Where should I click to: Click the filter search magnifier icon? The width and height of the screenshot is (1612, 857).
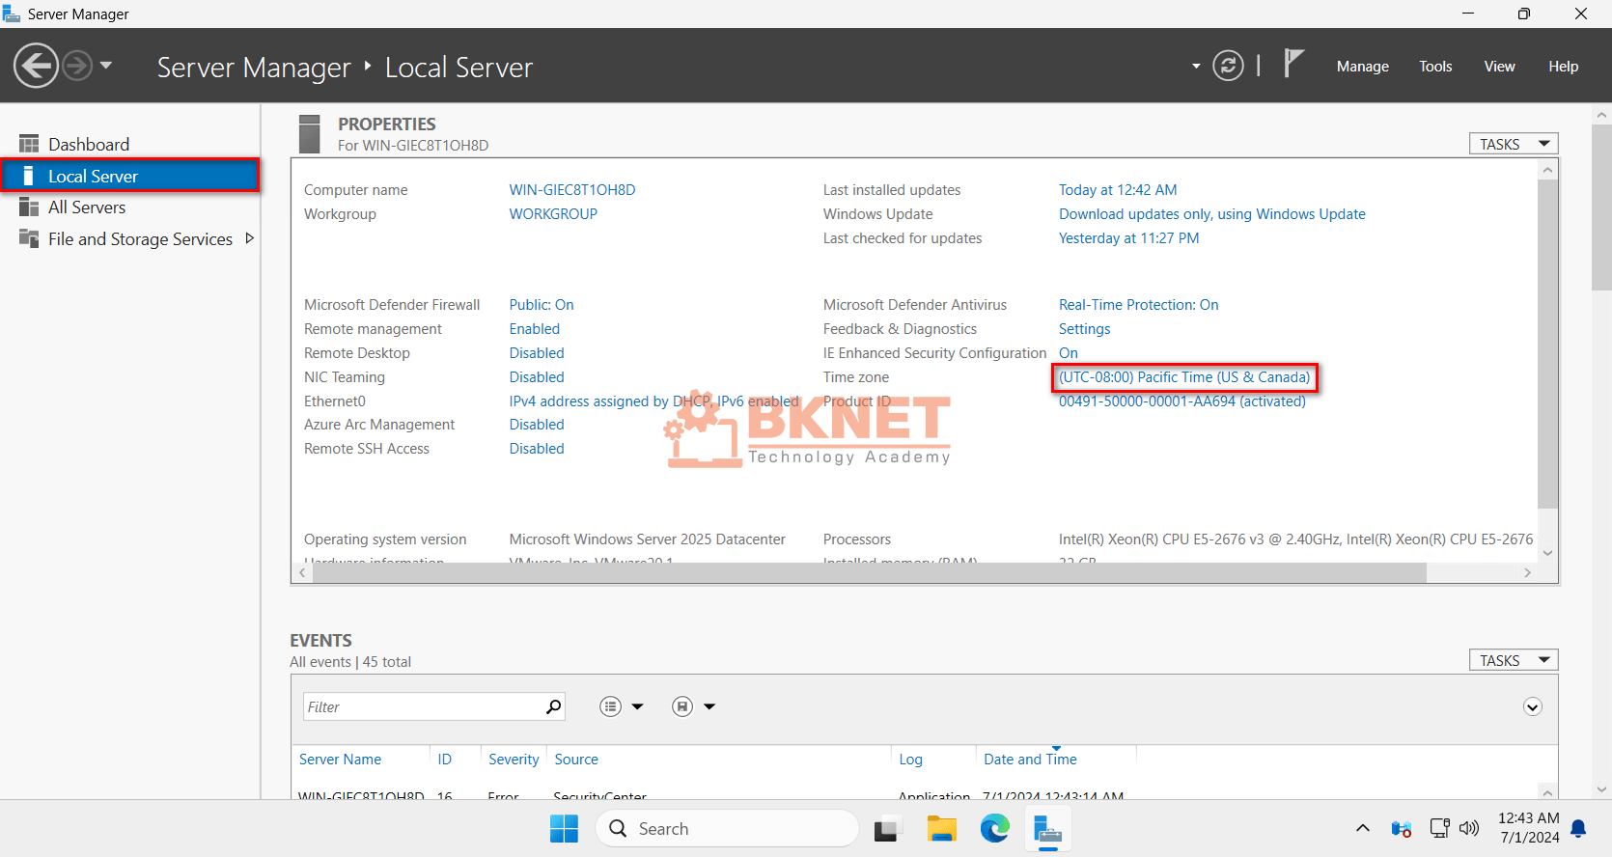click(x=554, y=706)
